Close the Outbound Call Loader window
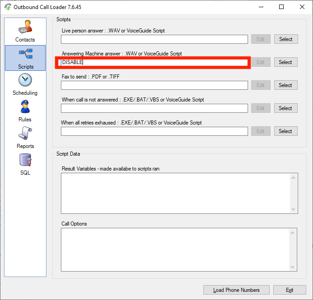 click(x=302, y=7)
